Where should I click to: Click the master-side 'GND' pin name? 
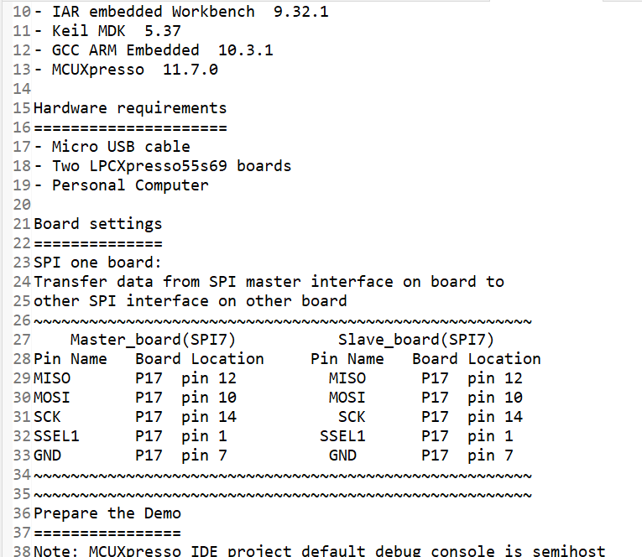[47, 455]
